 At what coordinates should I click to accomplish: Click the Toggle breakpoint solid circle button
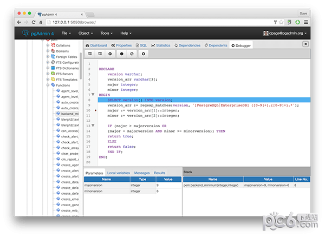tap(122, 54)
